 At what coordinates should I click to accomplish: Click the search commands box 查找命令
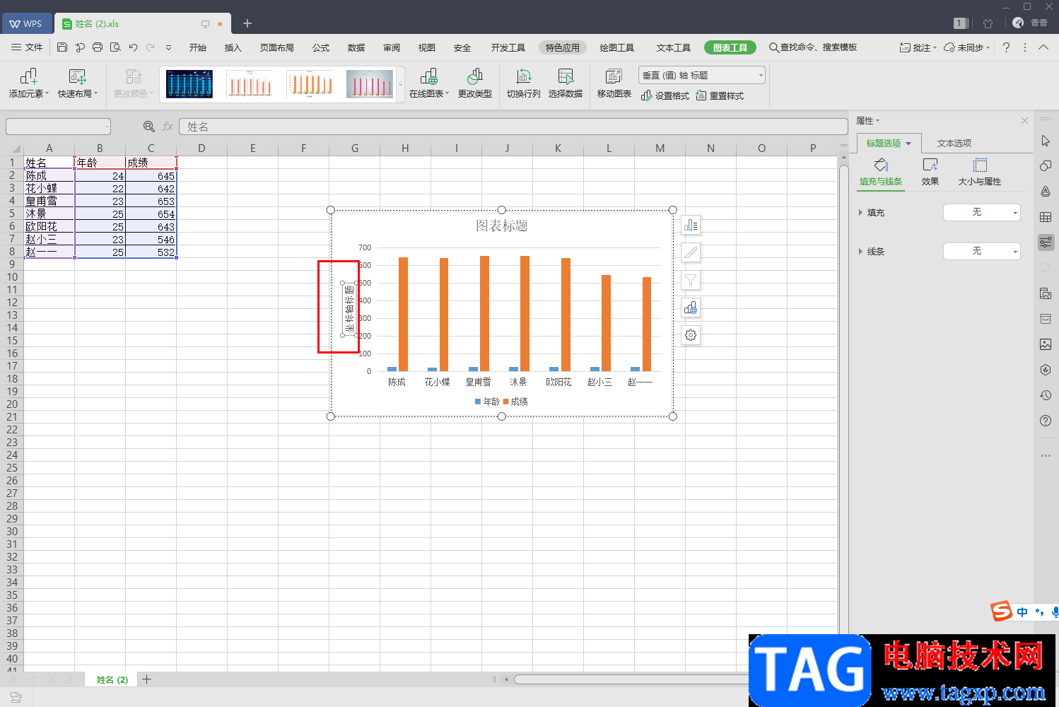(813, 47)
